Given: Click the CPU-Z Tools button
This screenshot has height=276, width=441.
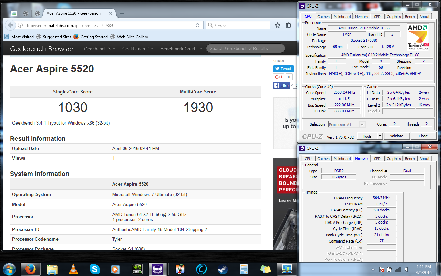Looking at the screenshot, I should point(367,136).
